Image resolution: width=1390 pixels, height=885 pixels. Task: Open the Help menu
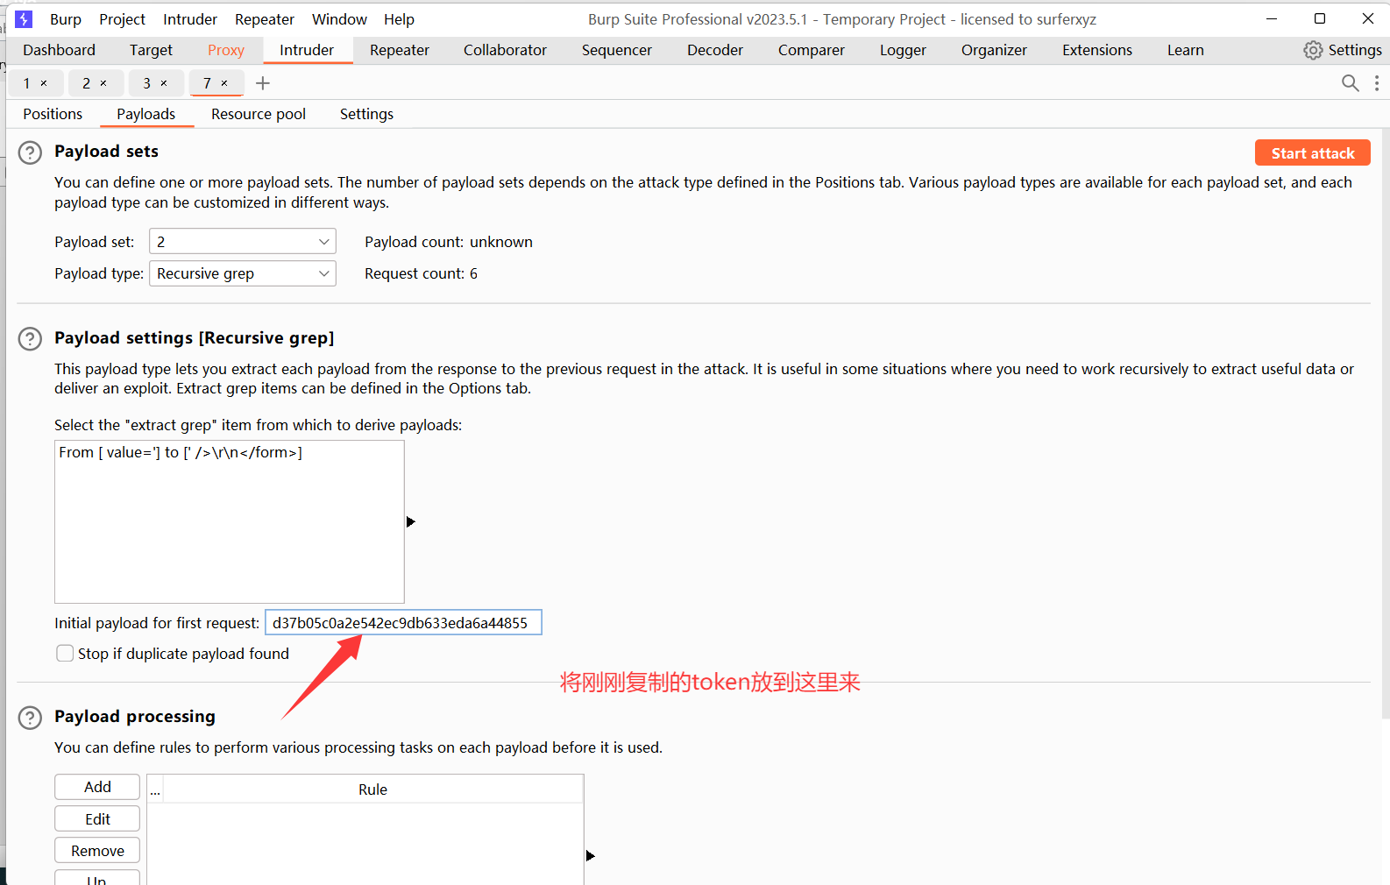[x=399, y=19]
